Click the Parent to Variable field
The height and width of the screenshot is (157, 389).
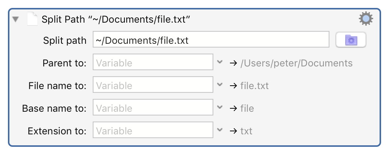[153, 63]
